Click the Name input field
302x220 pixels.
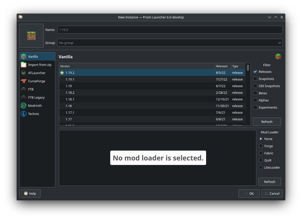170,30
